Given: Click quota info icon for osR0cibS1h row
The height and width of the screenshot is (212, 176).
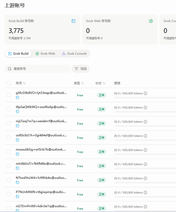Looking at the screenshot, I should pyautogui.click(x=145, y=136).
